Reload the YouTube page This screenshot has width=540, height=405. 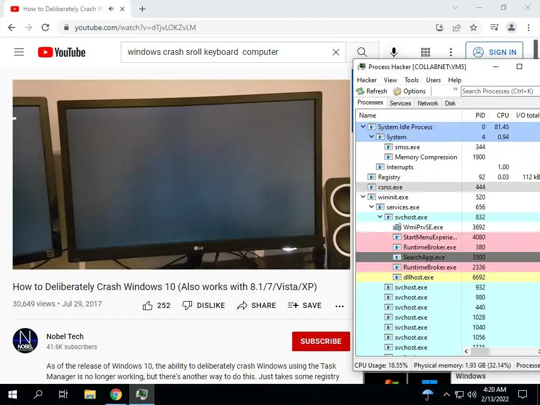[x=45, y=27]
